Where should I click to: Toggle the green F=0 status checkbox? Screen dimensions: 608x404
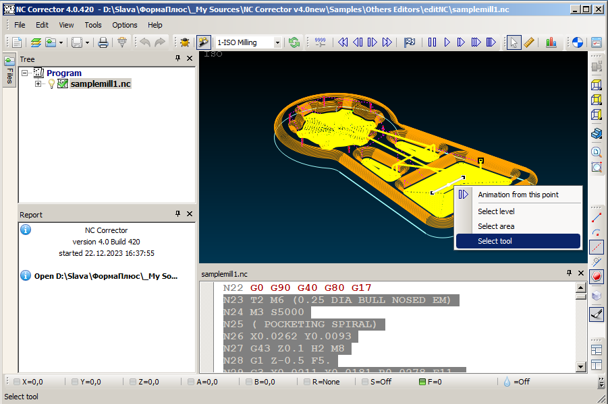coord(422,382)
